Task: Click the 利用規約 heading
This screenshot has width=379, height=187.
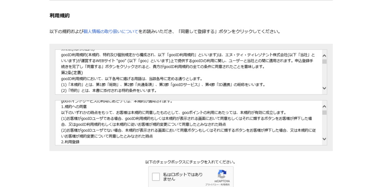Action: (x=60, y=16)
